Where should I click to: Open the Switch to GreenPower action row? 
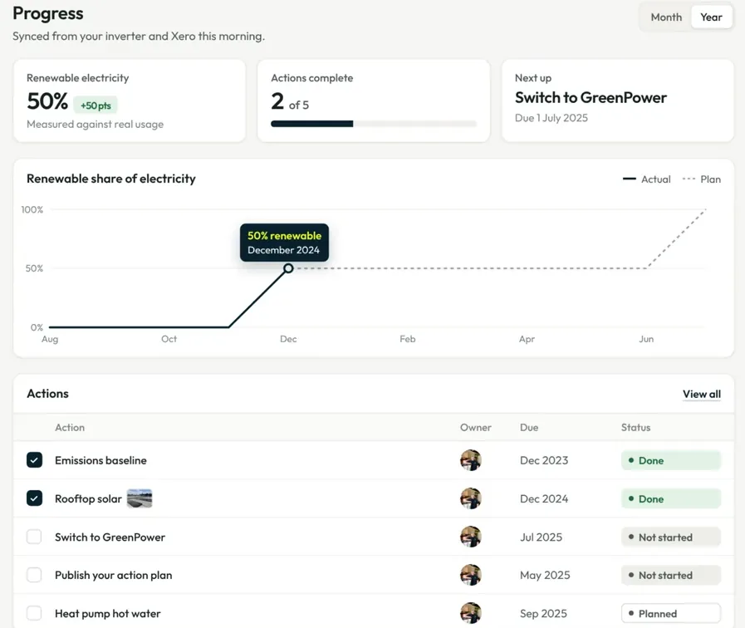(x=374, y=537)
